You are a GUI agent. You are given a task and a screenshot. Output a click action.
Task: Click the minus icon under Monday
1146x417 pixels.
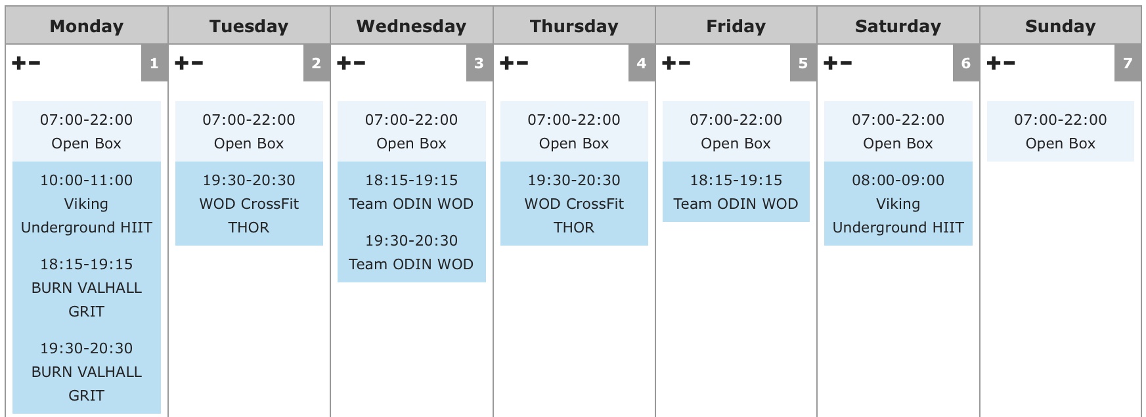34,63
